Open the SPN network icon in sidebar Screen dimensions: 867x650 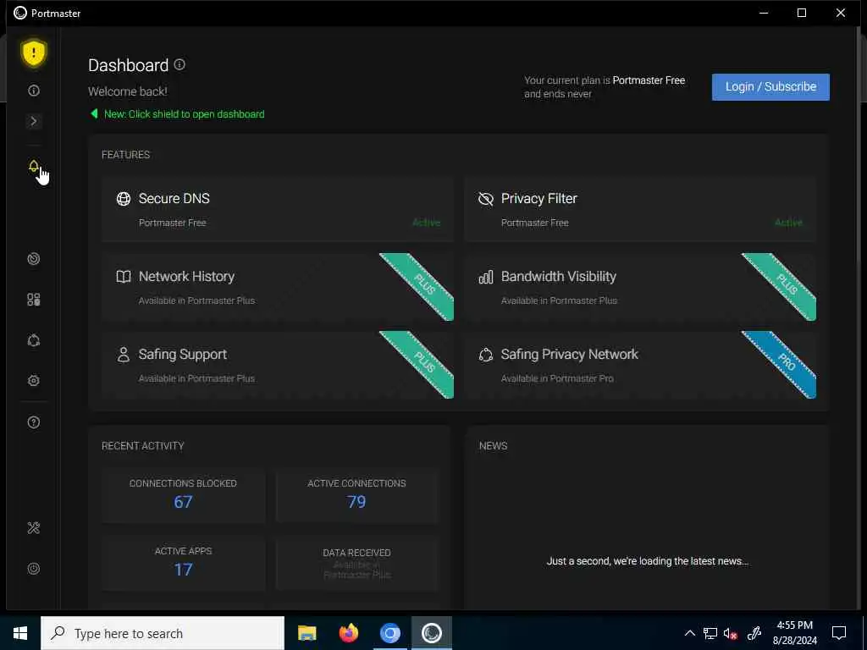pos(34,340)
